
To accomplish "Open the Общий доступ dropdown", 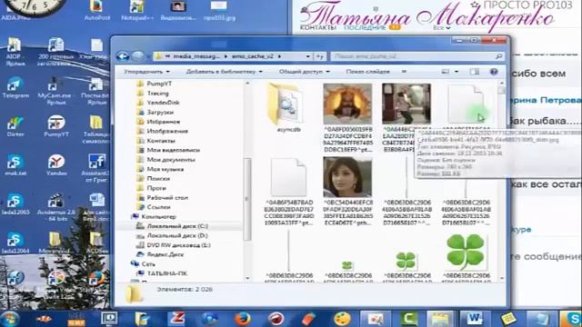I will click(x=305, y=72).
